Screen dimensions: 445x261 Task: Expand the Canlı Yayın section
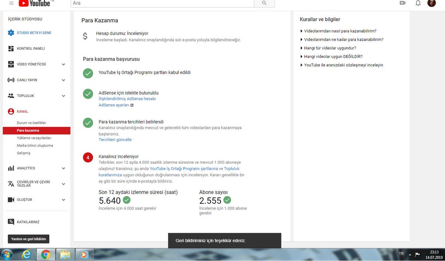click(x=63, y=80)
